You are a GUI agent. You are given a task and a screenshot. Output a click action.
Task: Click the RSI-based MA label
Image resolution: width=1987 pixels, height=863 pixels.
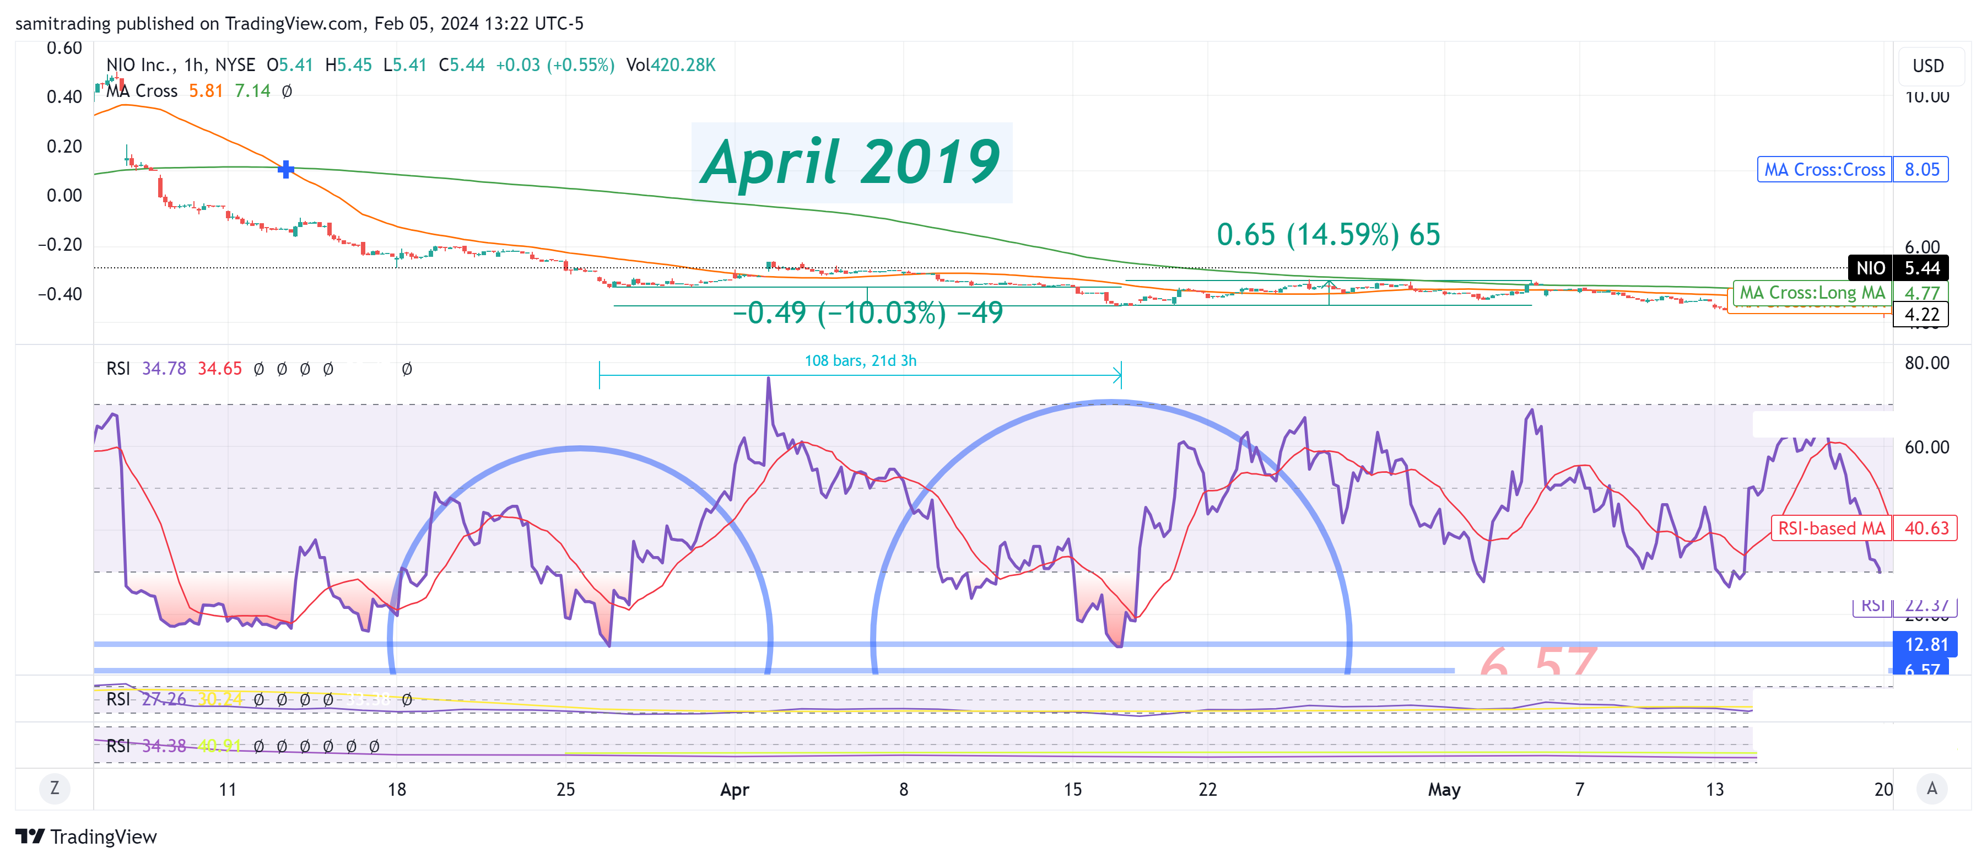click(x=1831, y=527)
